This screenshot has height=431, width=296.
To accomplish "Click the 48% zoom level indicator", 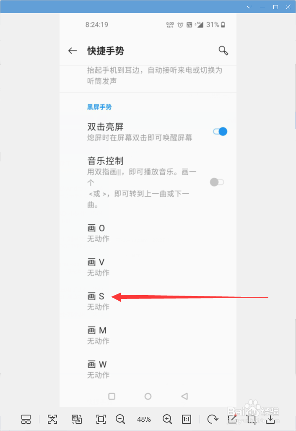I will click(144, 419).
